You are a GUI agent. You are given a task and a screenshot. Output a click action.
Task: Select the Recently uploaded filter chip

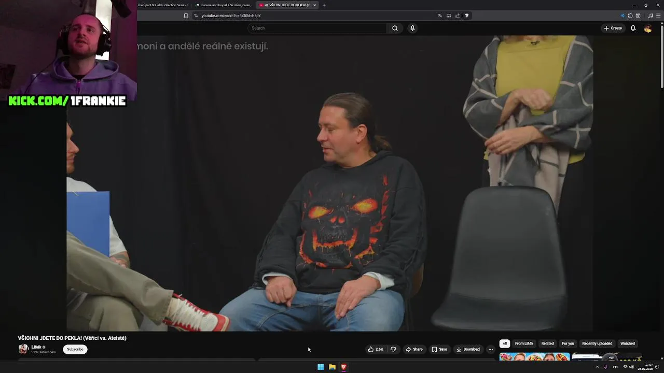tap(597, 343)
